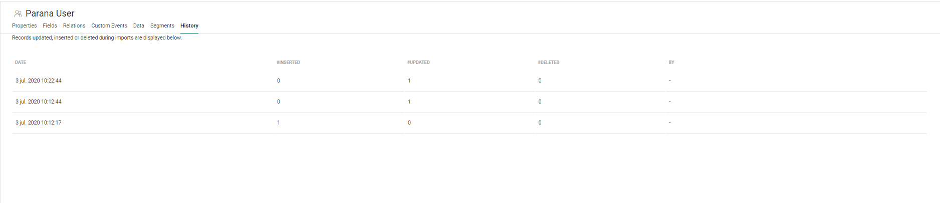Click the DATE column header

pos(21,62)
